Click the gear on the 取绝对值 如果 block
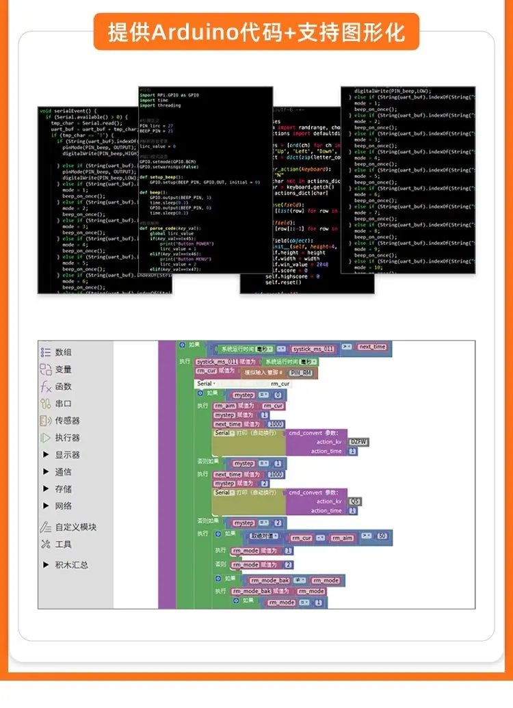513x708 pixels. point(218,534)
